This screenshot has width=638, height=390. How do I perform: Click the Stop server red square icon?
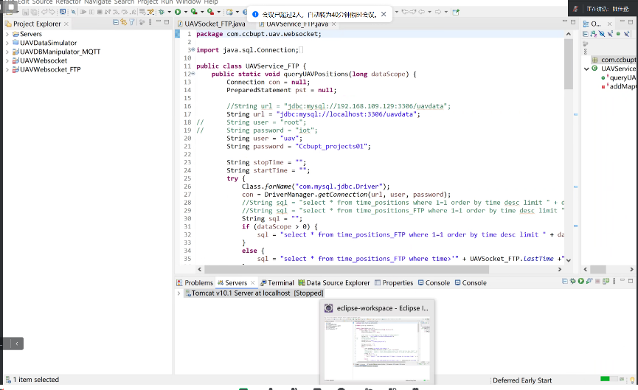coord(597,281)
